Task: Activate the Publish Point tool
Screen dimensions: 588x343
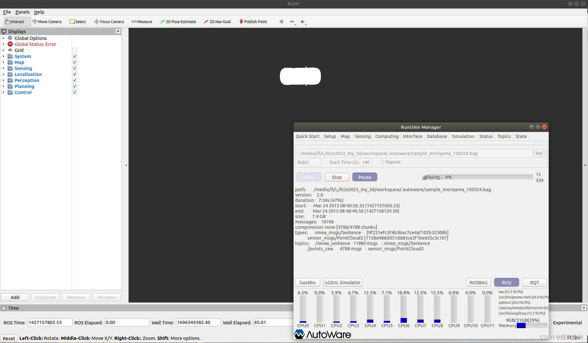Action: pyautogui.click(x=253, y=21)
